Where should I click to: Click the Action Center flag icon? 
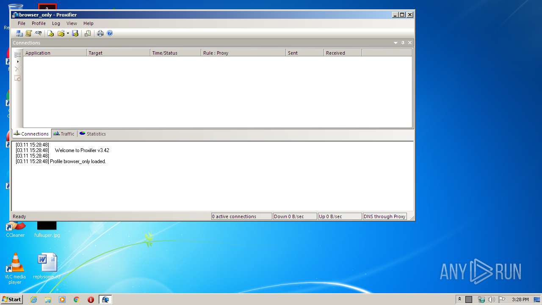(x=501, y=299)
